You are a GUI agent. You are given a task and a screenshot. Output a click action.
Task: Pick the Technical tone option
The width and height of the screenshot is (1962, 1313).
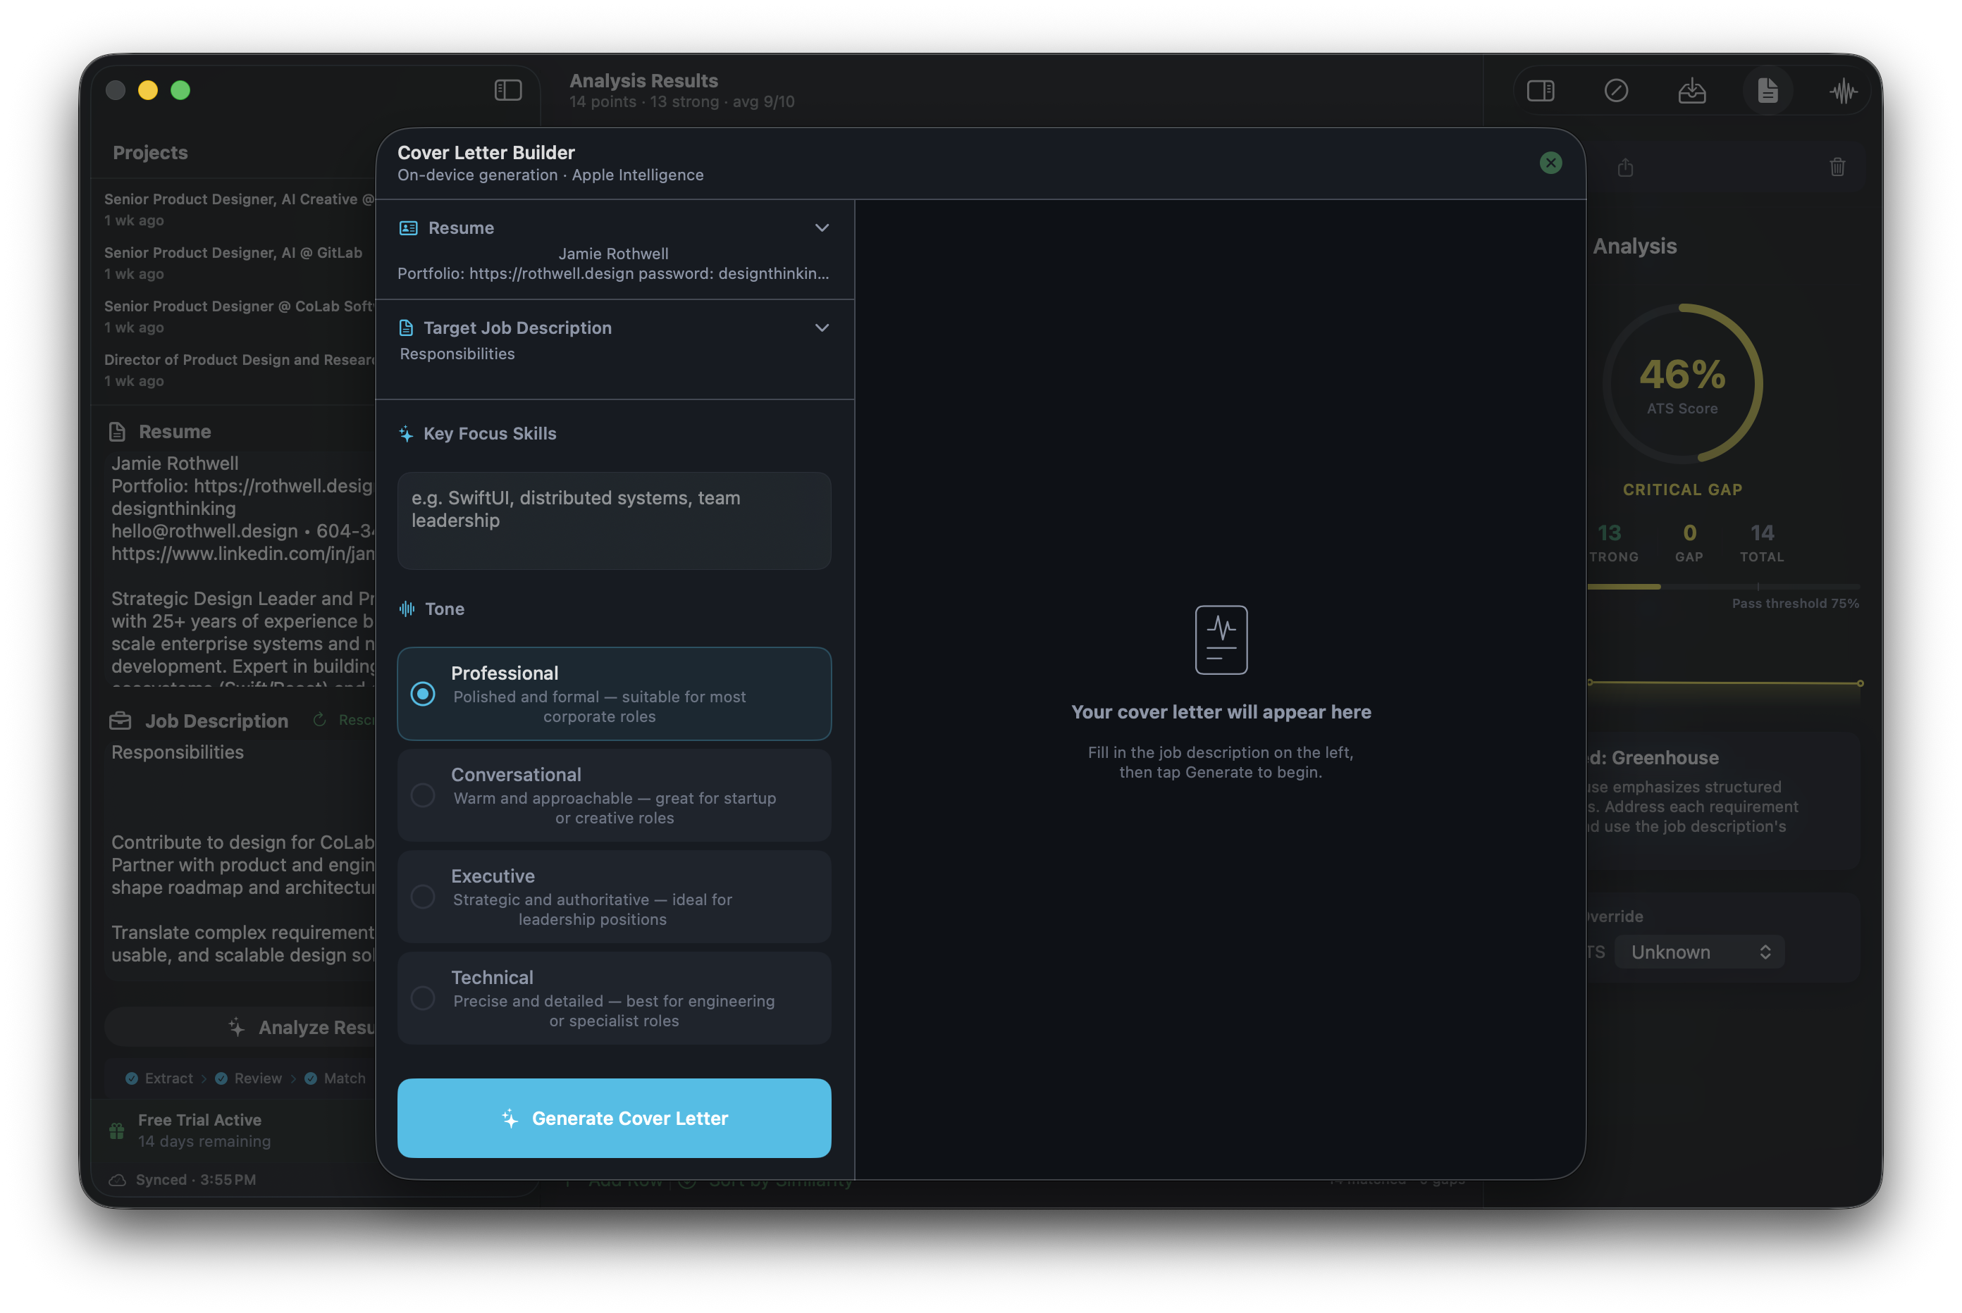pos(614,998)
